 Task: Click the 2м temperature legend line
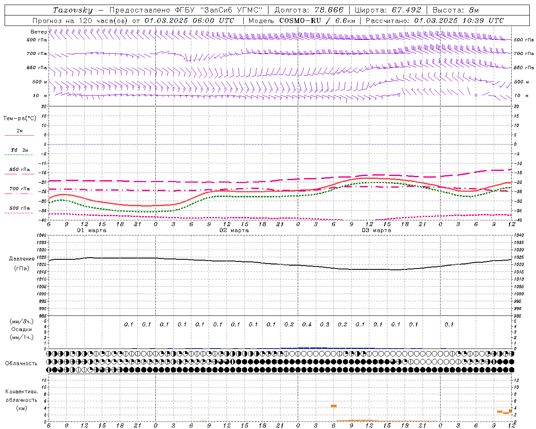[x=19, y=135]
